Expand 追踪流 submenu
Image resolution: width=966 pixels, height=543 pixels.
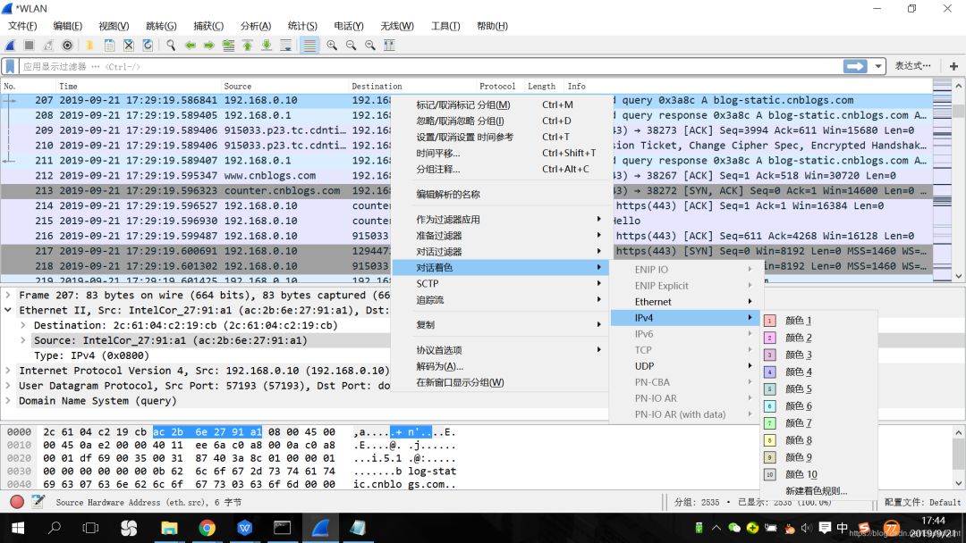pos(500,300)
